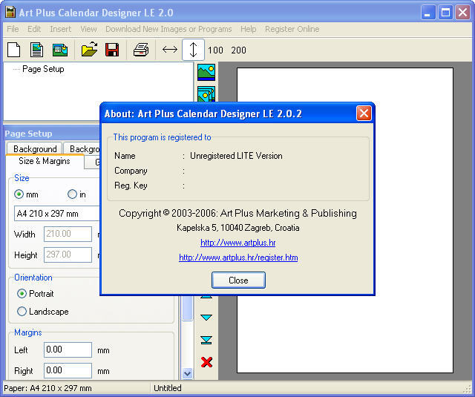Click 'Untitled' in the status bar
Viewport: 475px width, 397px height.
coord(168,388)
